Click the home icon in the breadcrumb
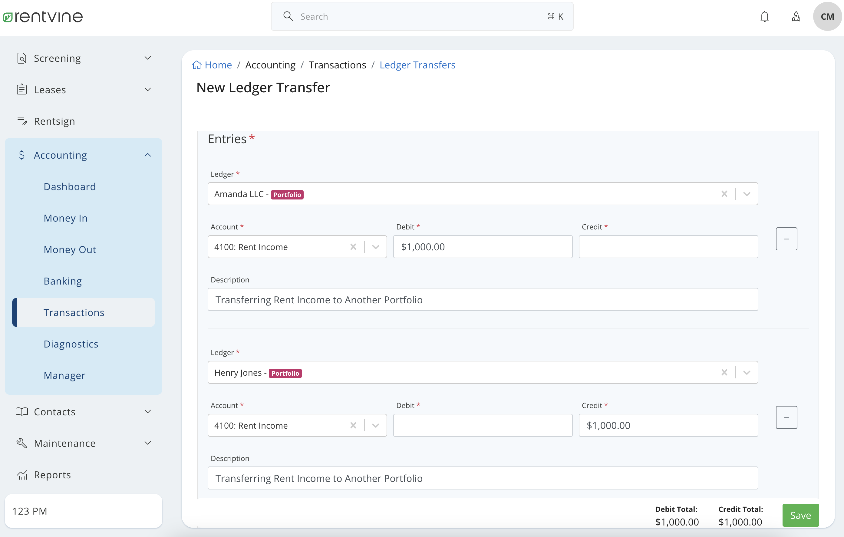The height and width of the screenshot is (537, 844). pos(197,64)
